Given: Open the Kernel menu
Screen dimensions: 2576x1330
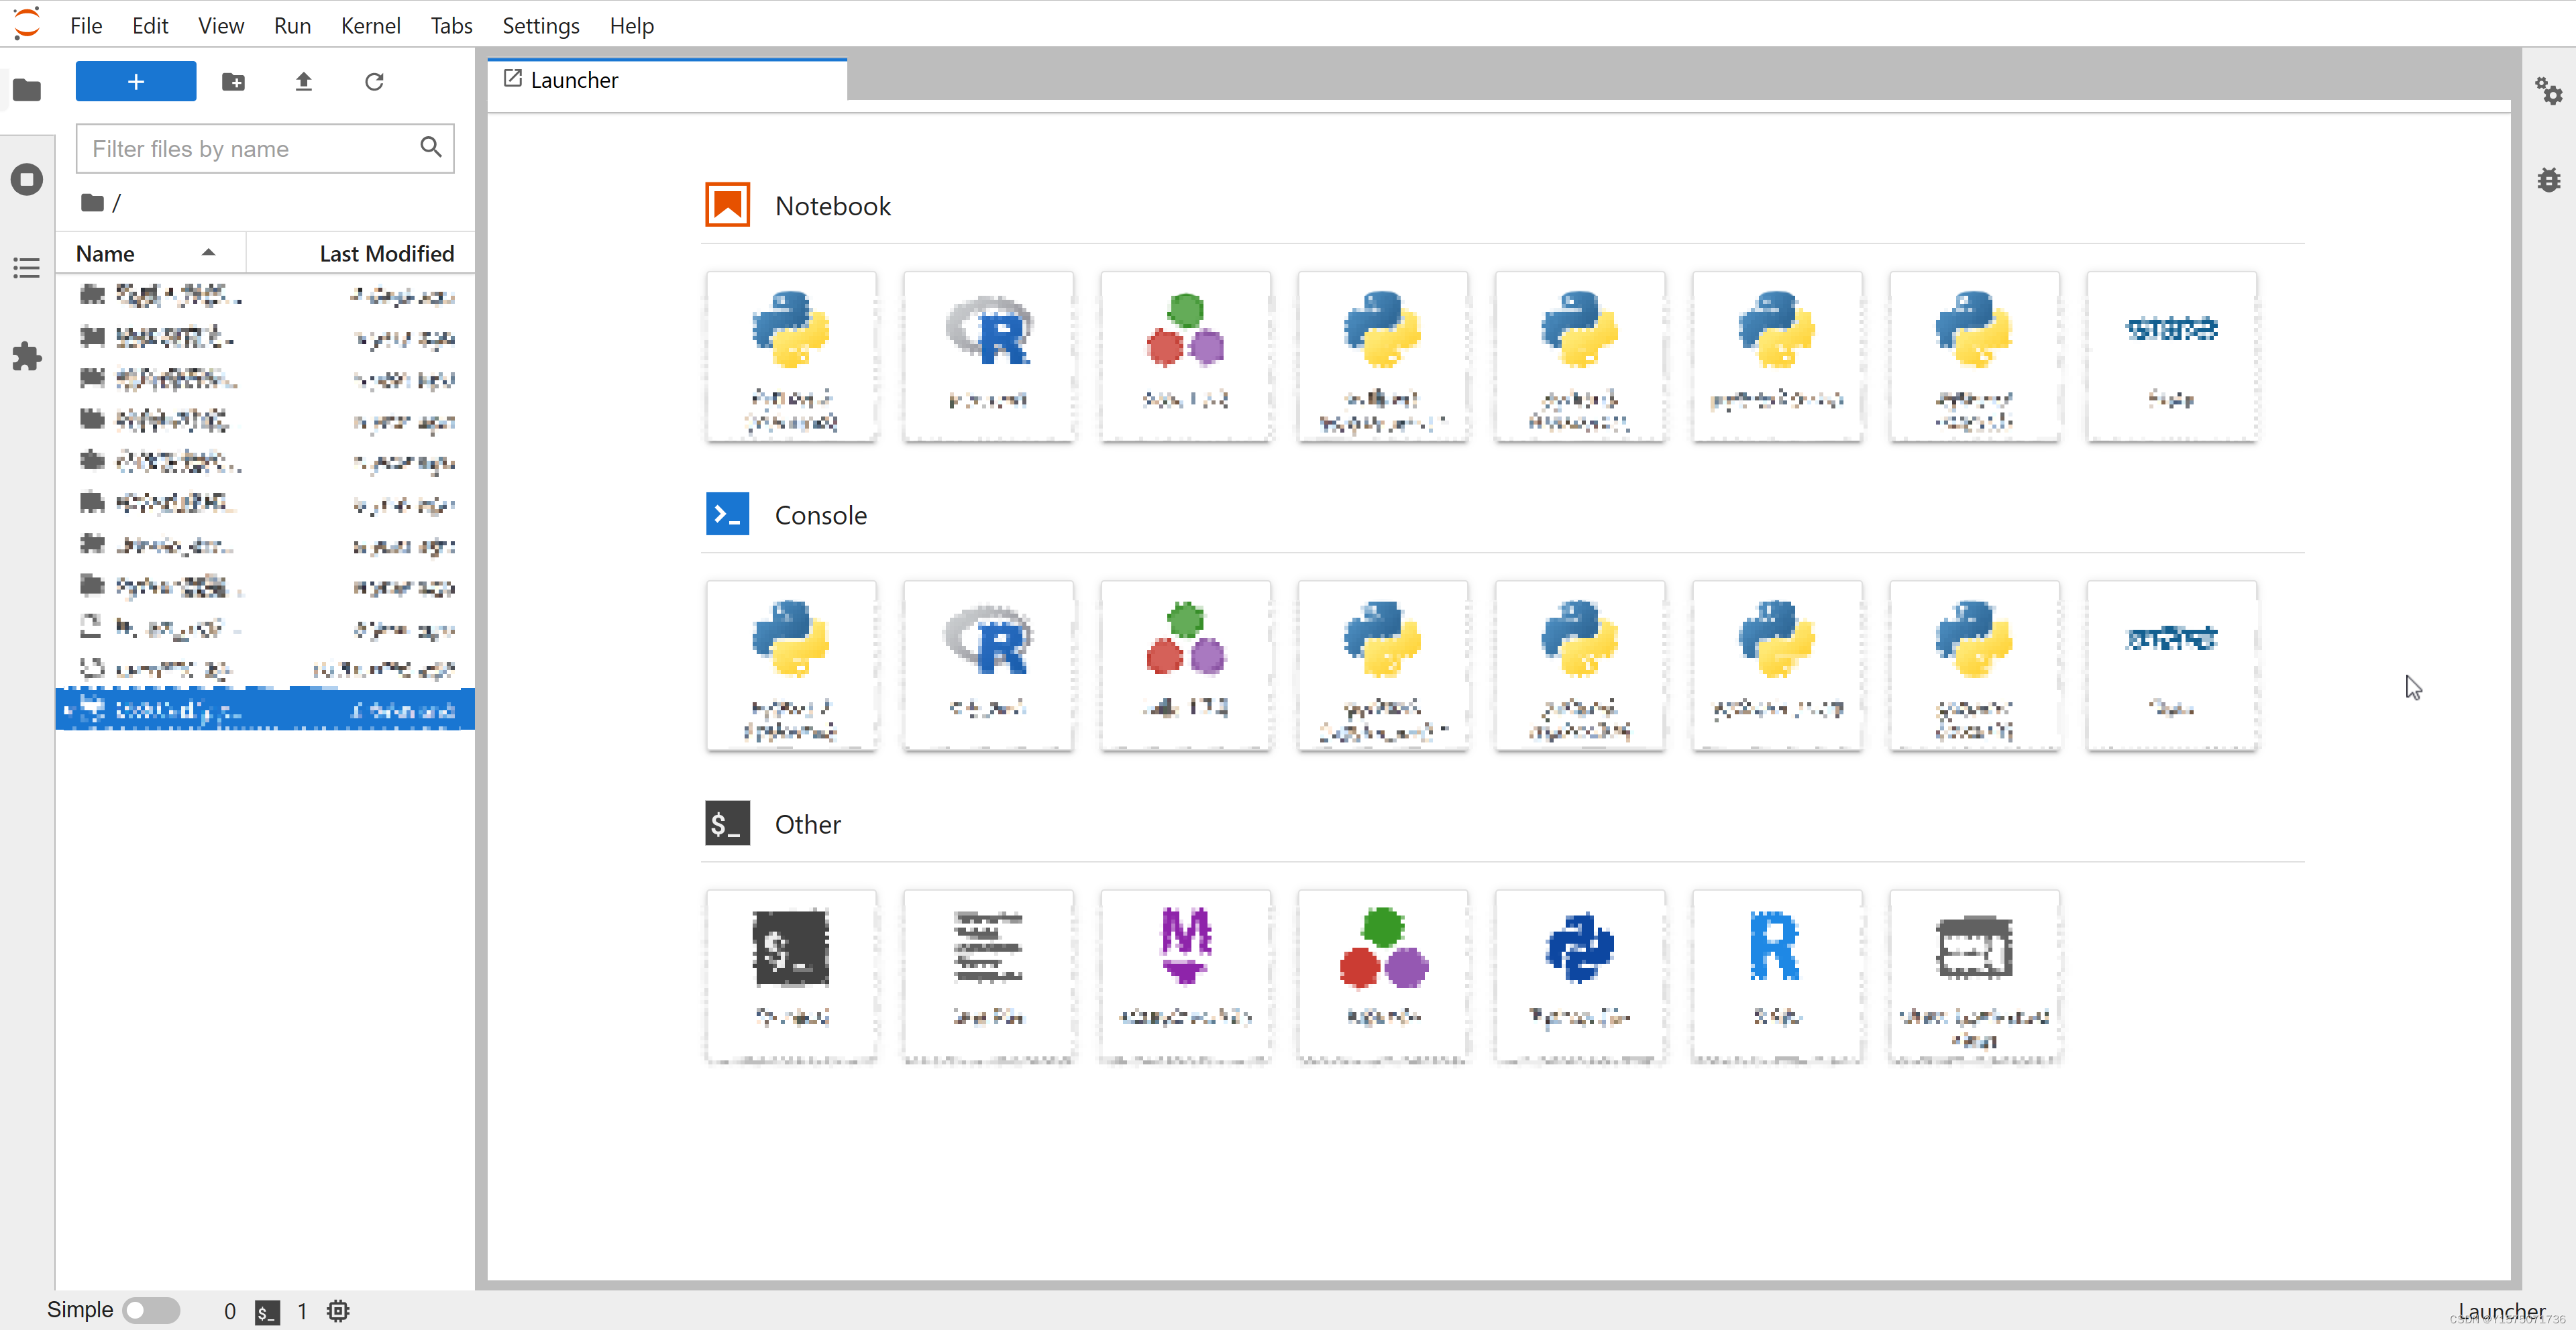Looking at the screenshot, I should pyautogui.click(x=370, y=25).
